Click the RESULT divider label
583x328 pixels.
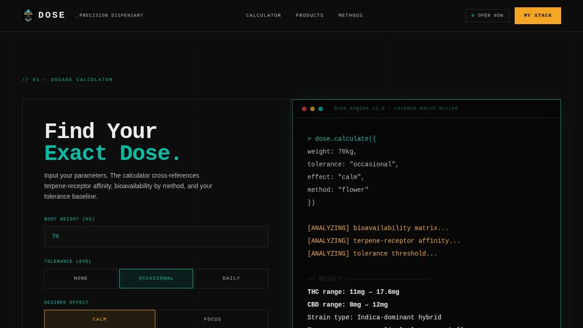click(330, 279)
